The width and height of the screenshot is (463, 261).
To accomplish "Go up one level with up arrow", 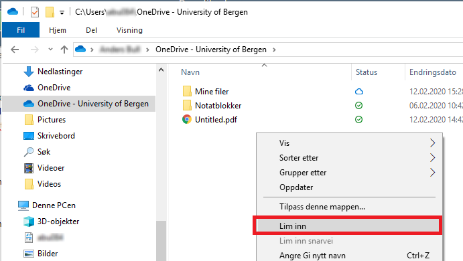I will tap(64, 50).
